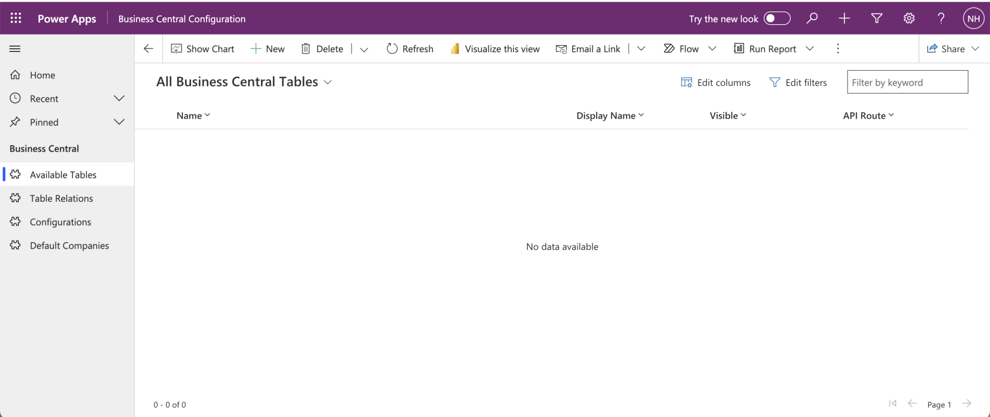This screenshot has height=417, width=990.
Task: Go to Home in the sidebar
Action: pos(67,75)
